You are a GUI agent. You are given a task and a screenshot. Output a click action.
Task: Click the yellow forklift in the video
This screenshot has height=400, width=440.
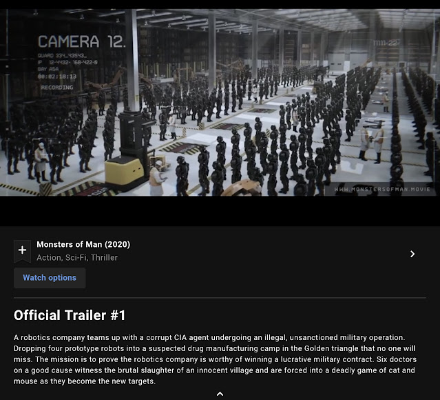point(130,152)
